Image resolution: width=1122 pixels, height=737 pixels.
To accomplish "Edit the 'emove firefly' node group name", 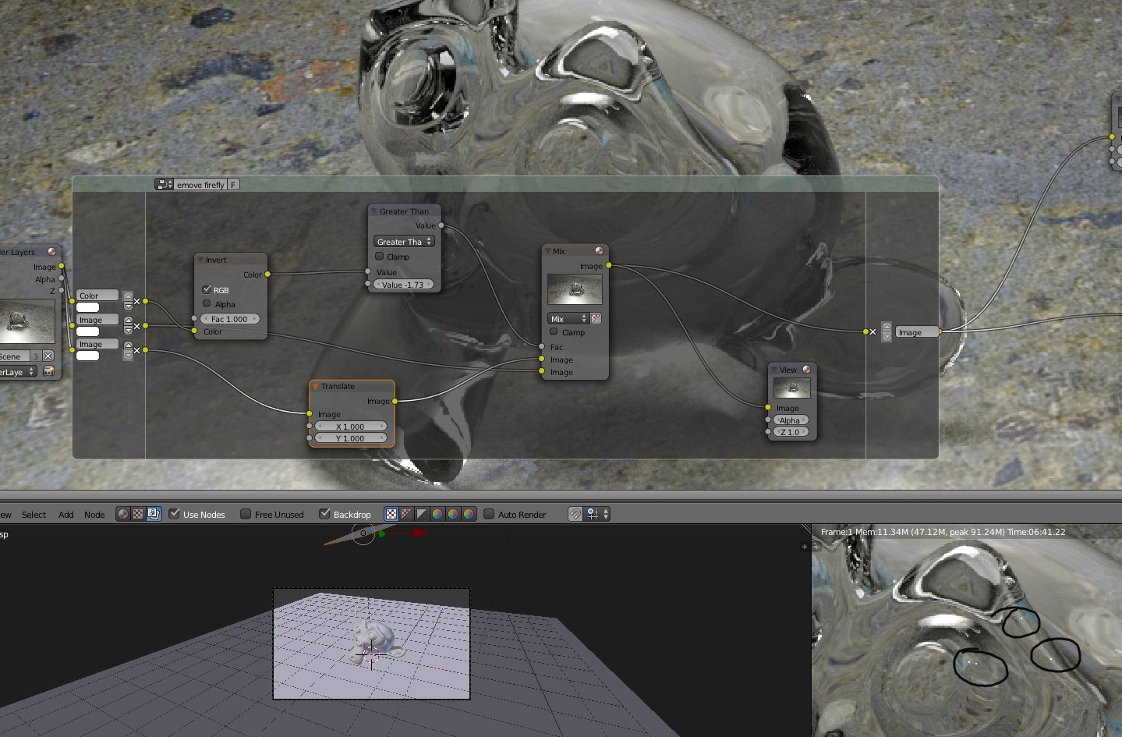I will click(x=200, y=185).
